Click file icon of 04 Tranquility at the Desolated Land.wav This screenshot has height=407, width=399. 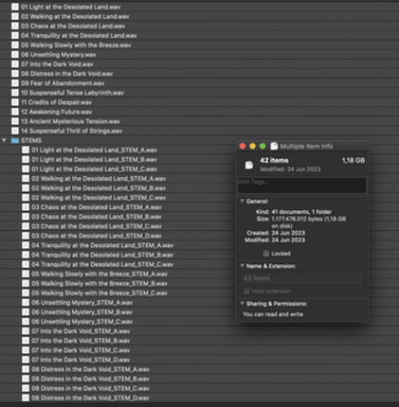(x=15, y=36)
